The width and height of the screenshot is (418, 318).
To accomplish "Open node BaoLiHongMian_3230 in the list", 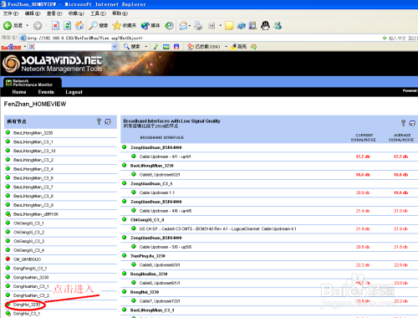I will point(33,133).
